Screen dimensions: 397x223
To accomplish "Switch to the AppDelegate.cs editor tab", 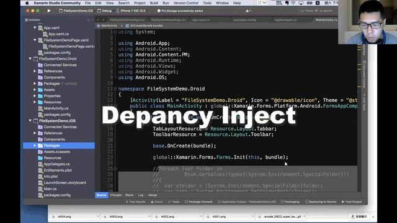I will pos(285,20).
